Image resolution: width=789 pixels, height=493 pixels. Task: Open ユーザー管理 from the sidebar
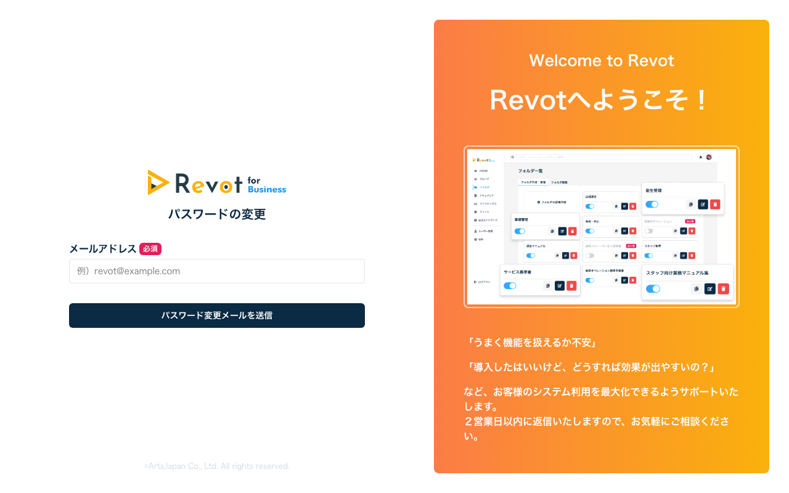coord(475,232)
